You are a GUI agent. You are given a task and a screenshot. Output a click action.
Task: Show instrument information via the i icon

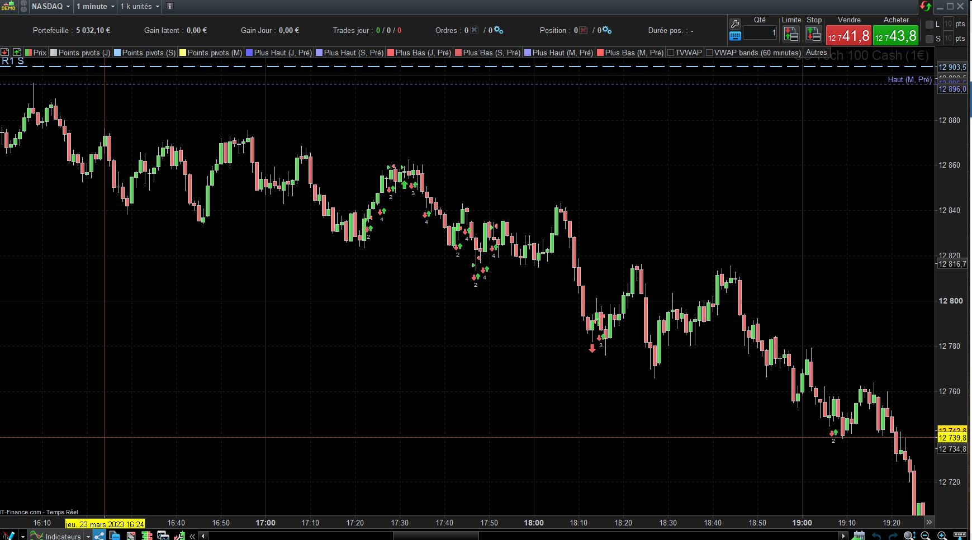point(170,6)
